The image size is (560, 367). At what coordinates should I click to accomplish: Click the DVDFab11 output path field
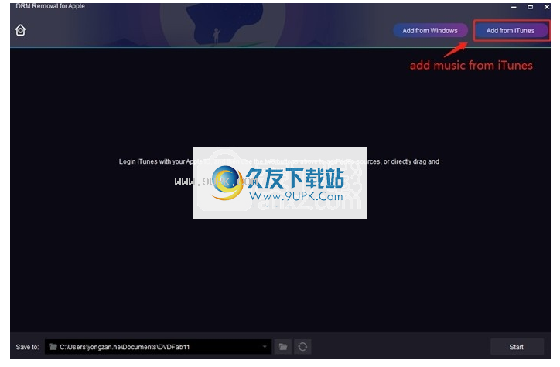(x=158, y=347)
